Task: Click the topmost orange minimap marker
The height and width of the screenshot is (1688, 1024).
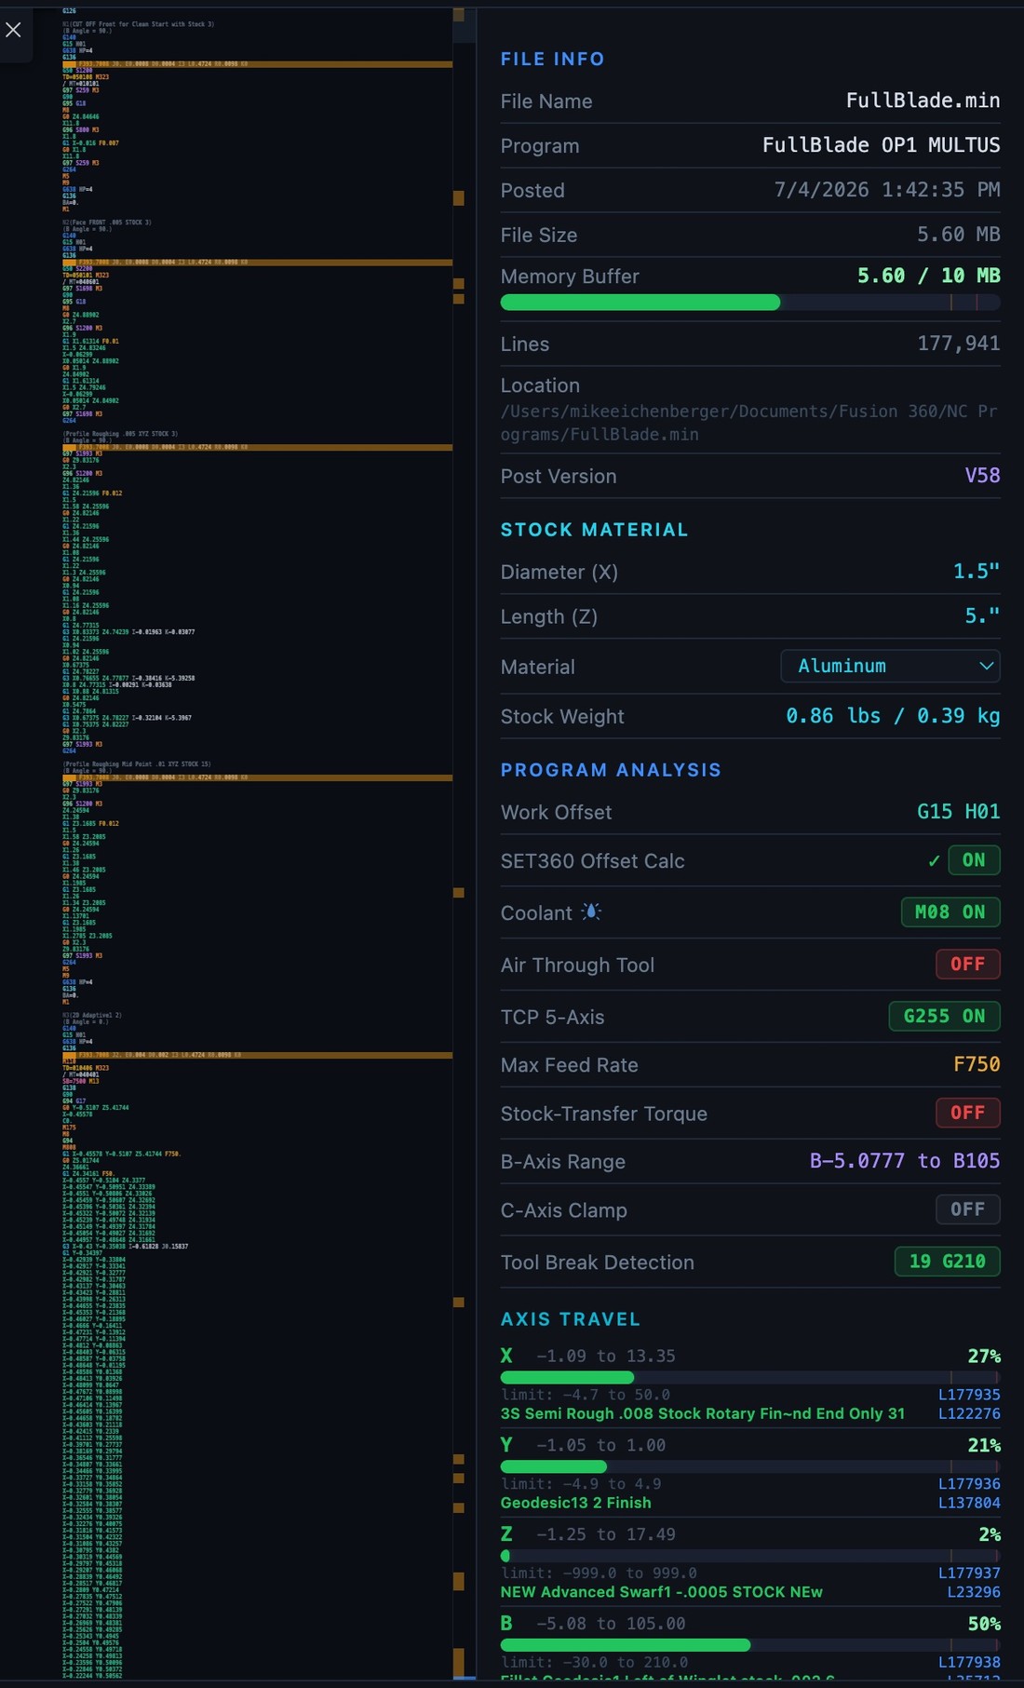Action: [x=458, y=15]
